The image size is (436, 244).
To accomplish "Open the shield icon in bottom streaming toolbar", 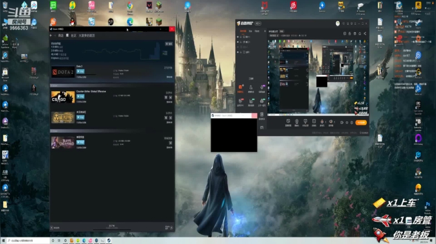I will tap(288, 122).
